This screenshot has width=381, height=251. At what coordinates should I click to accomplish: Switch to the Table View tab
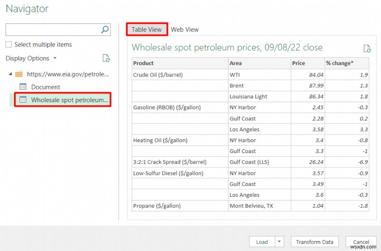tap(147, 29)
